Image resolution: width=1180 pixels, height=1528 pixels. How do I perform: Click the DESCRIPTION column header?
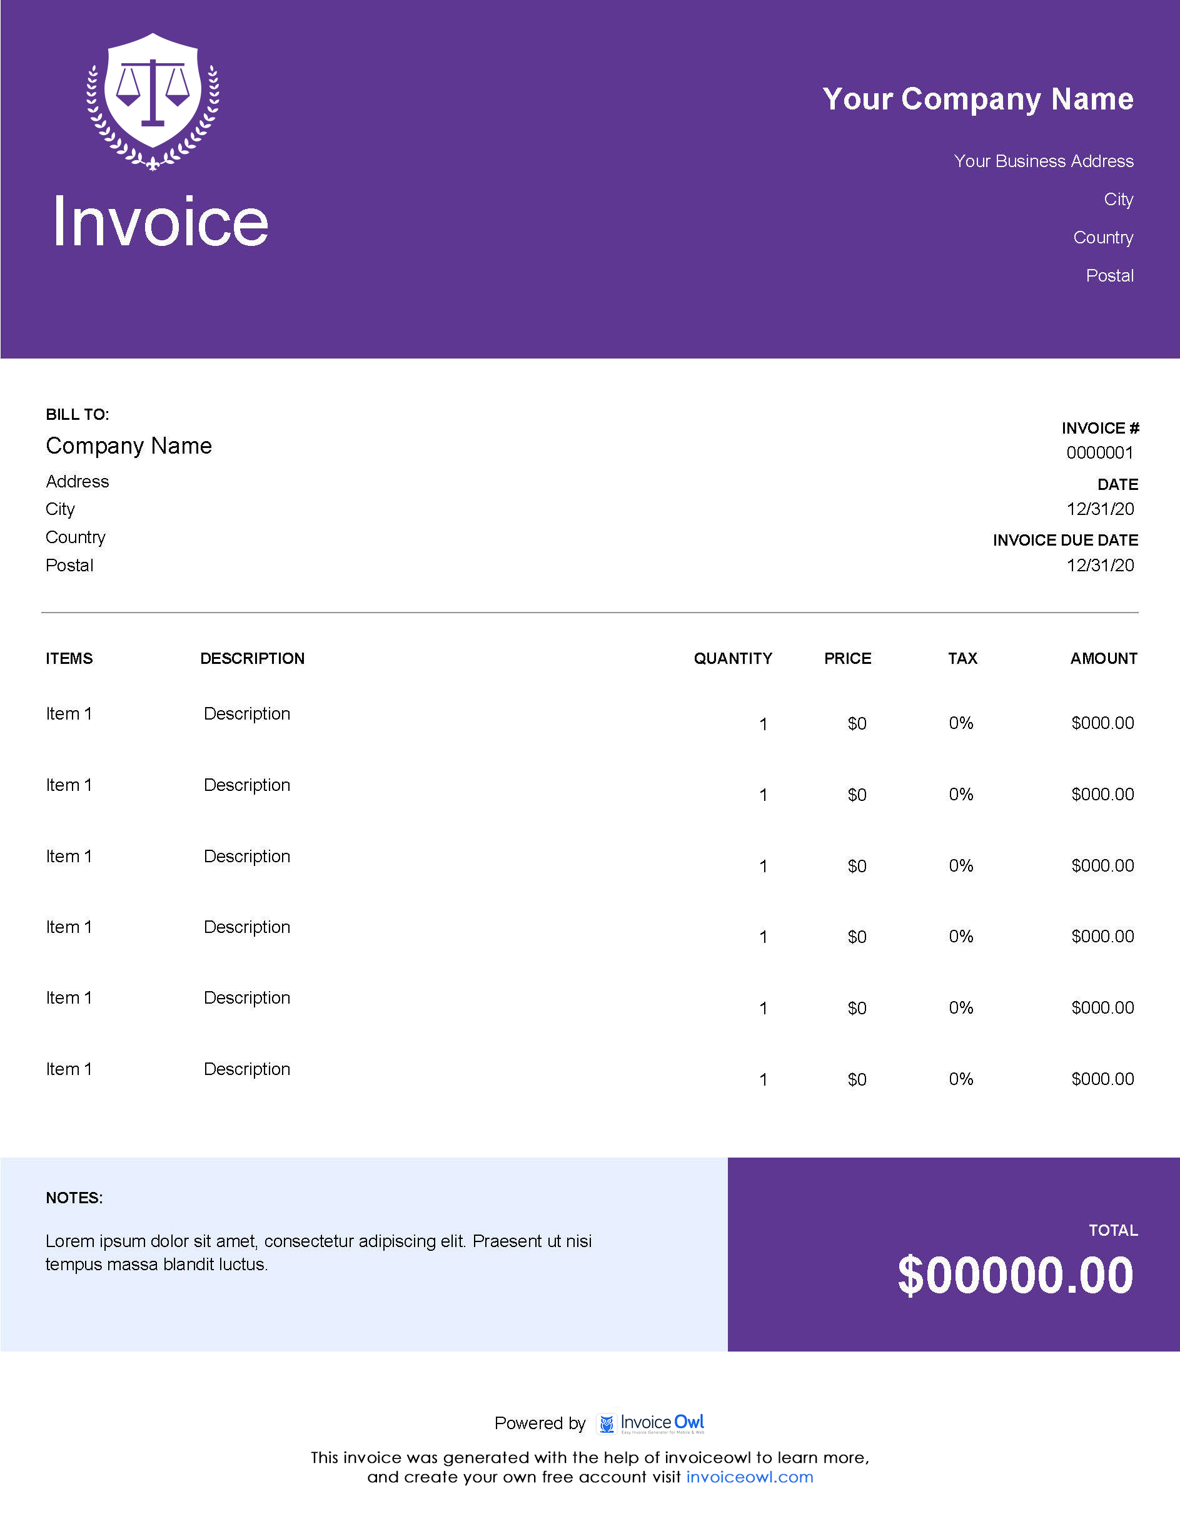point(253,658)
